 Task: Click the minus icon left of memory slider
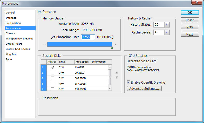click(x=43, y=44)
